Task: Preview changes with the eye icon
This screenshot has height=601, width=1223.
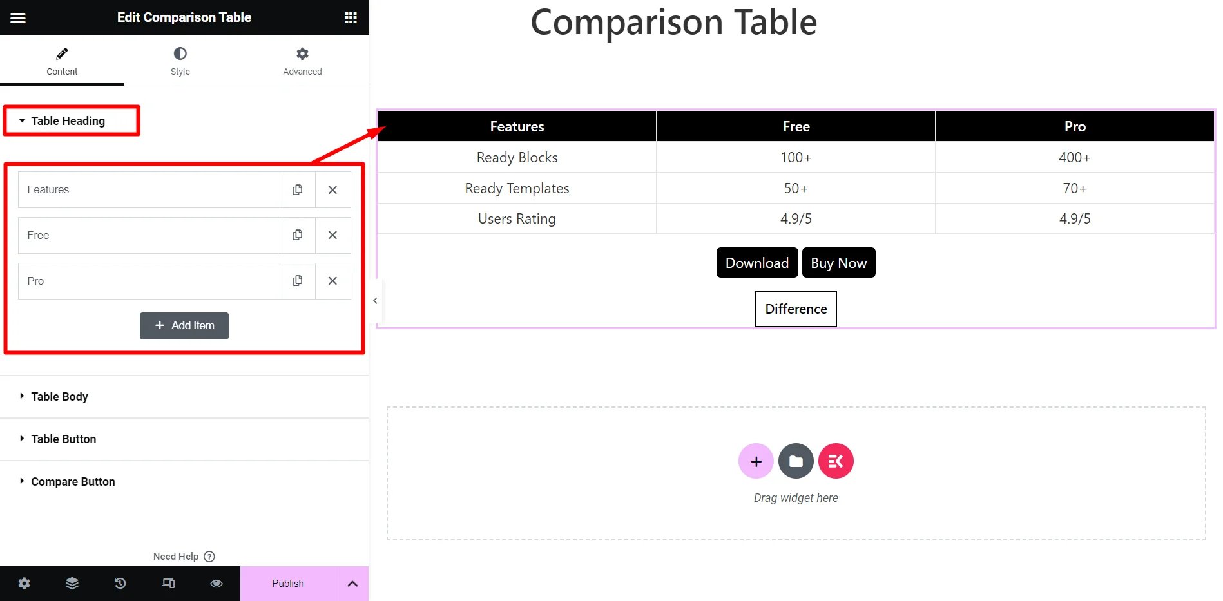Action: 217,584
